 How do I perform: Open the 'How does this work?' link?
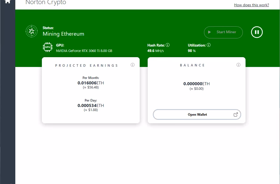tap(251, 5)
